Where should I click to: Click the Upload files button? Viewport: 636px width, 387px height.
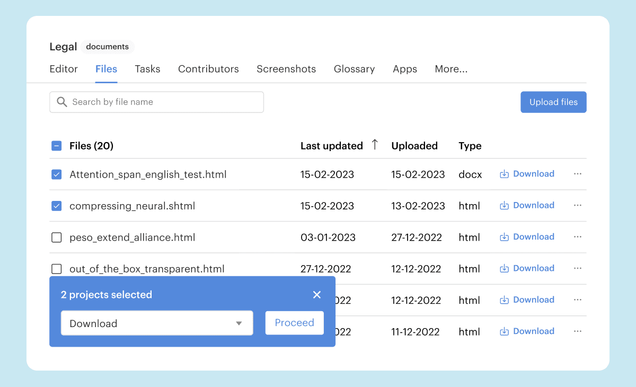tap(553, 102)
